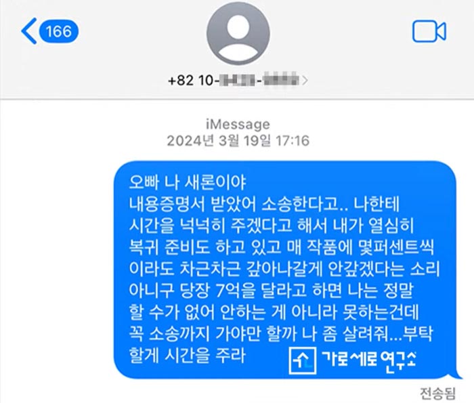Tap the first line 오빠 나 새론이야
This screenshot has width=474, height=403.
188,182
